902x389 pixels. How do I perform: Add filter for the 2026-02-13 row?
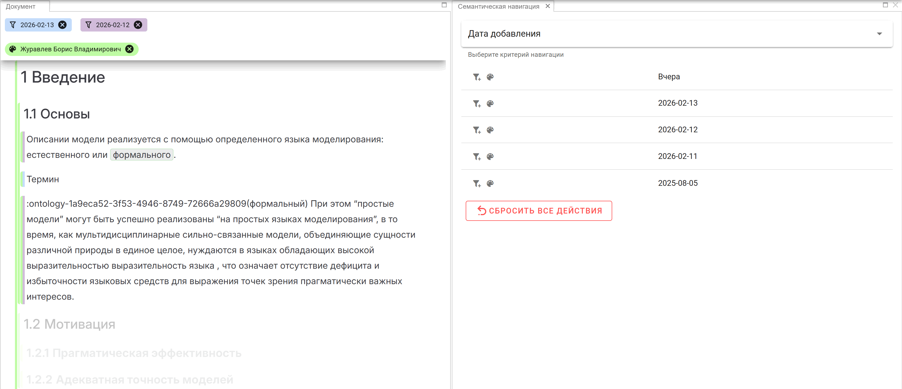477,103
